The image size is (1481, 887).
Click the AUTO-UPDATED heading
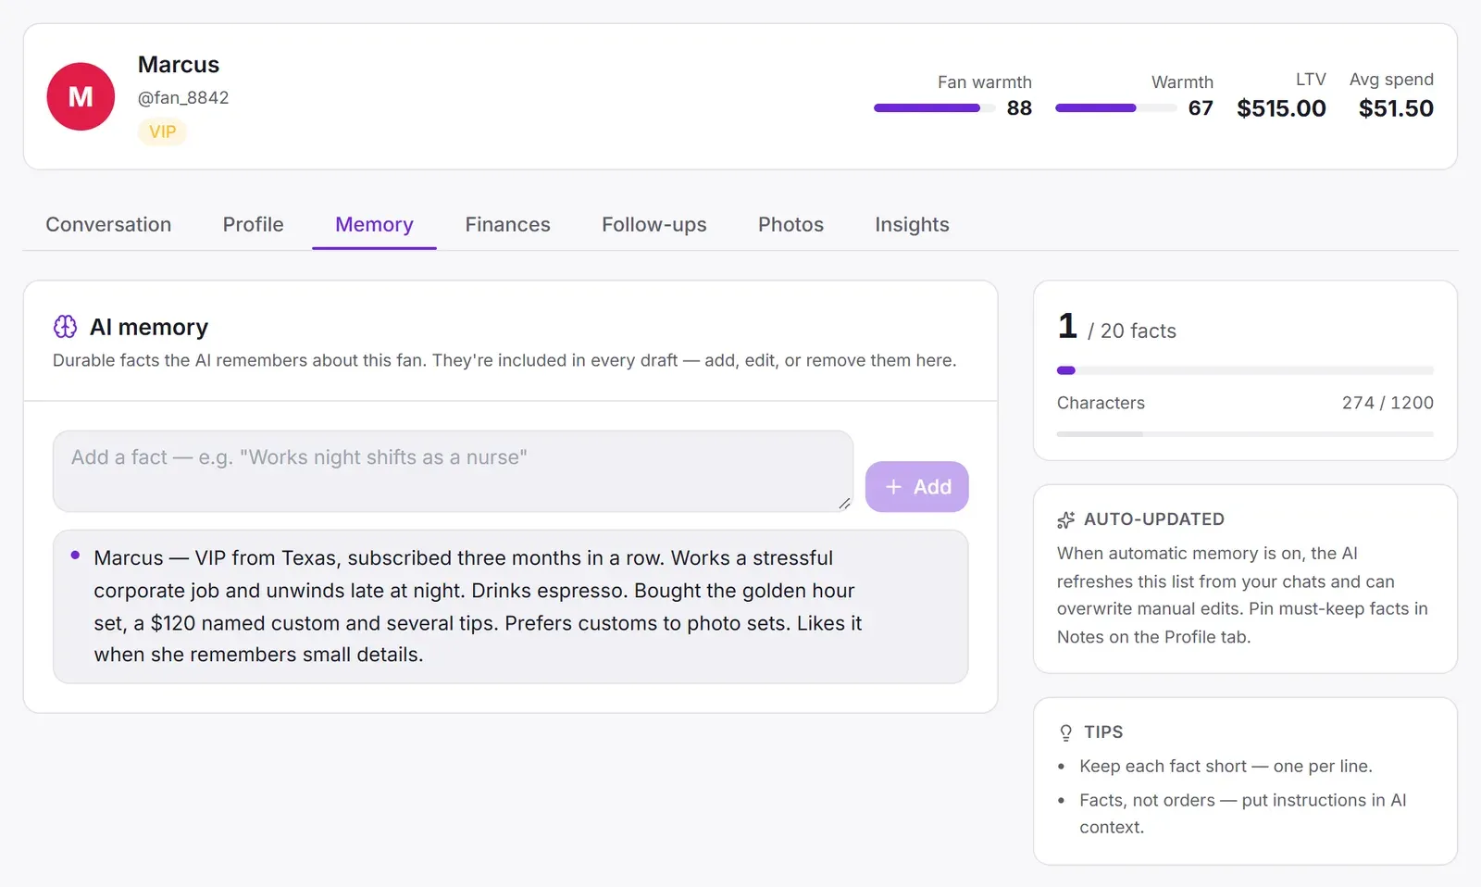pos(1154,519)
